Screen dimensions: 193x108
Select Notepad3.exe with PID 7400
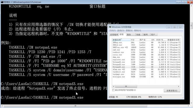point(146,64)
